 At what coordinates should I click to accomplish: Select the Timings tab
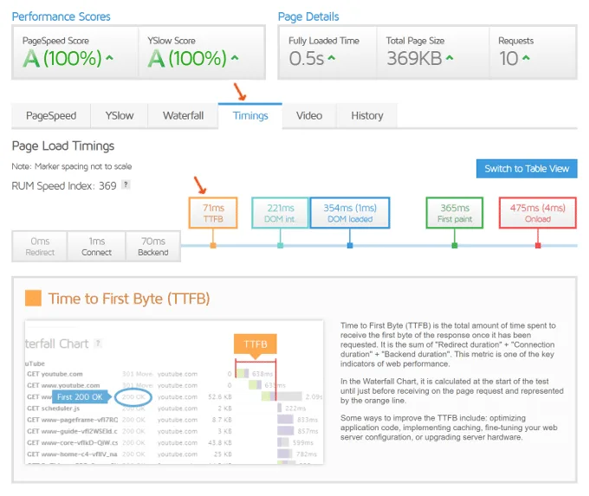(250, 116)
